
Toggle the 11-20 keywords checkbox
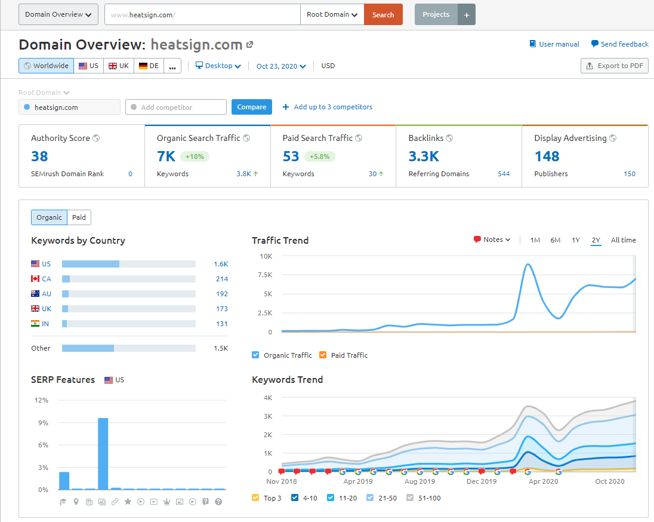coord(331,498)
